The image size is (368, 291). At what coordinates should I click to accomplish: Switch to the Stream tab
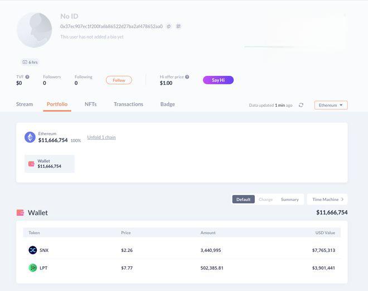click(25, 104)
